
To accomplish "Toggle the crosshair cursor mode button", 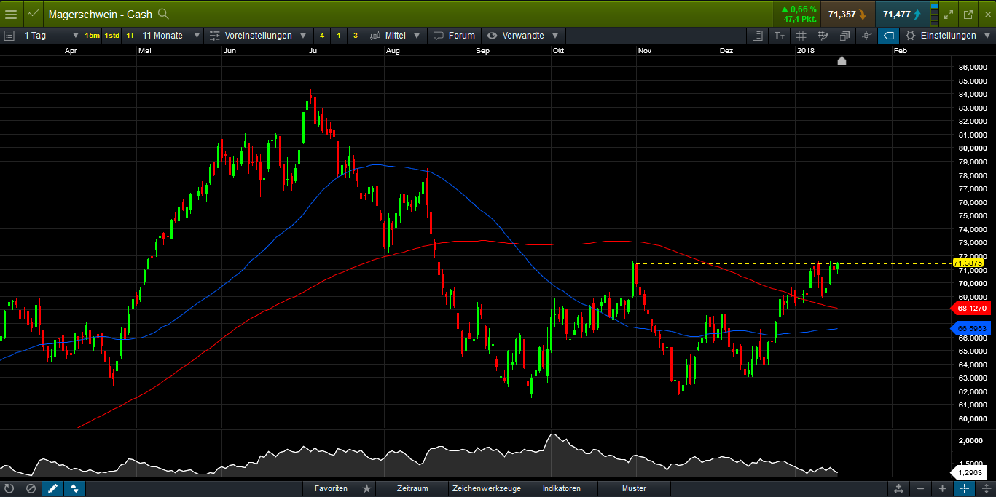I will click(x=964, y=488).
